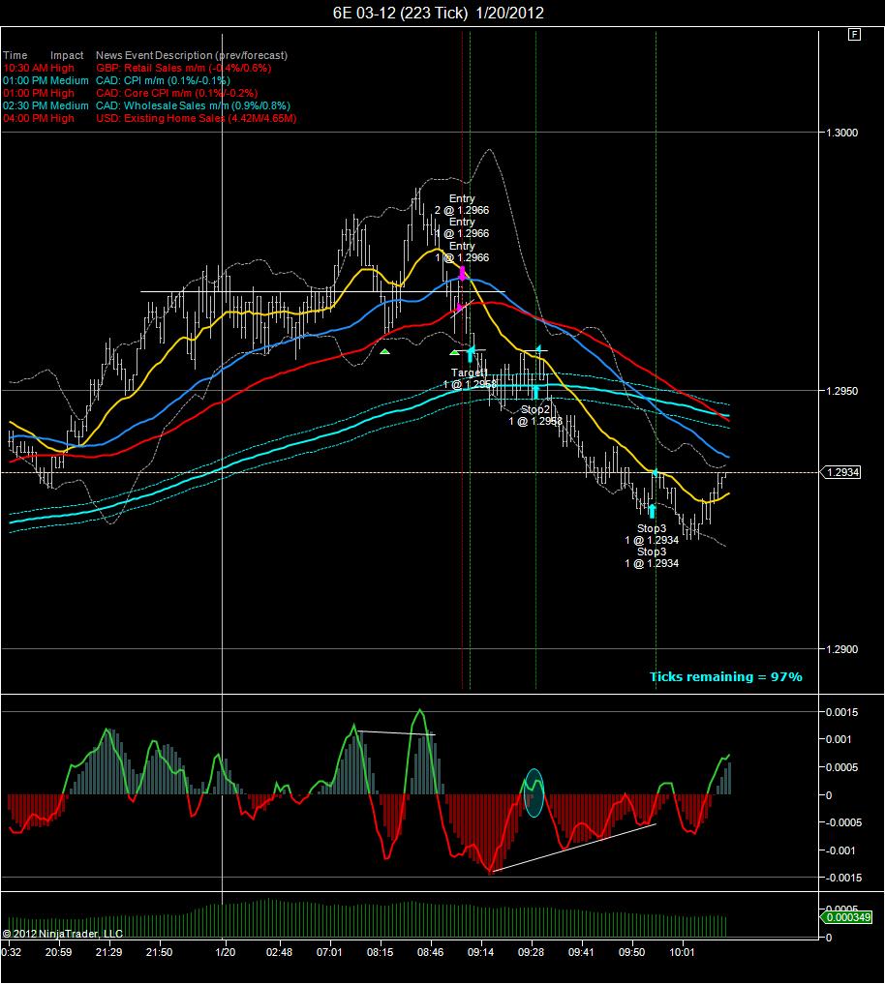
Task: Select the GBP Retail Sales m/m news row
Action: click(137, 68)
